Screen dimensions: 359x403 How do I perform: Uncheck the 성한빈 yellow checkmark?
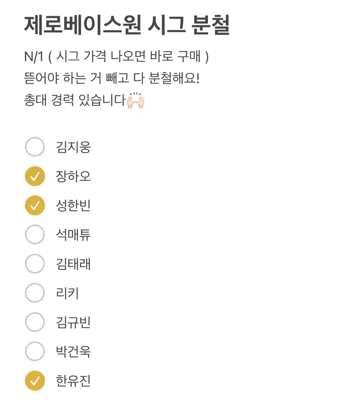tap(35, 205)
